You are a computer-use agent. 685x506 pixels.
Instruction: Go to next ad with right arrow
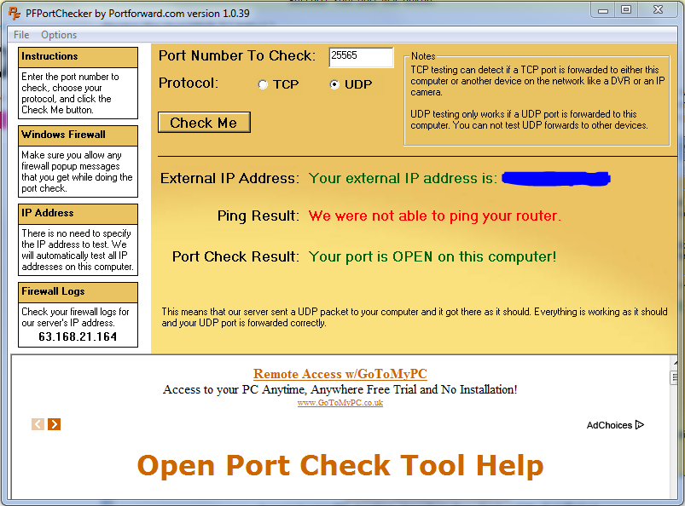(55, 424)
